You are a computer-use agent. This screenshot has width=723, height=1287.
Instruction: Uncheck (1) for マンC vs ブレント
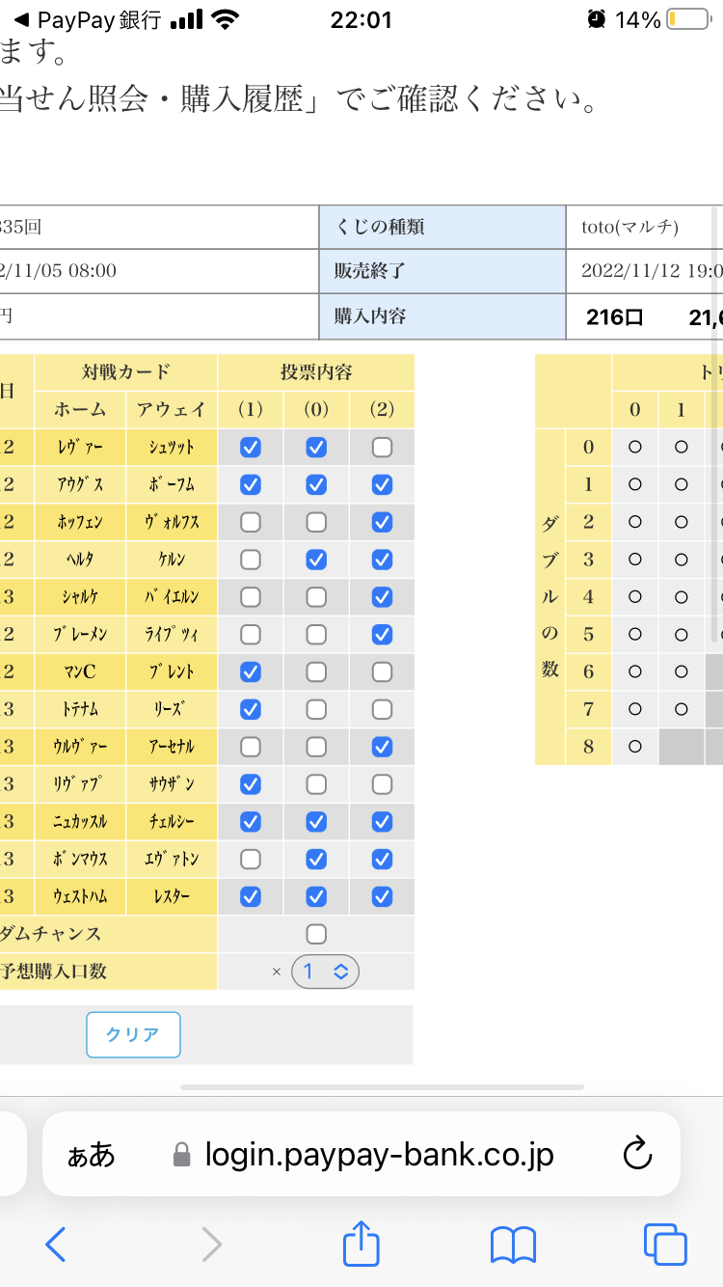tap(251, 671)
